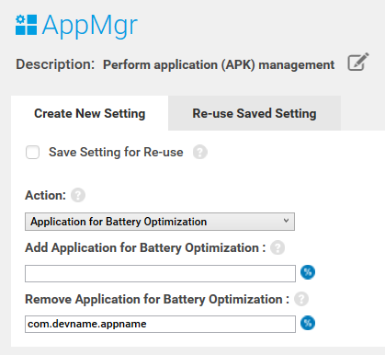Switch to Create New Setting tab
This screenshot has height=355, width=385.
[x=90, y=113]
